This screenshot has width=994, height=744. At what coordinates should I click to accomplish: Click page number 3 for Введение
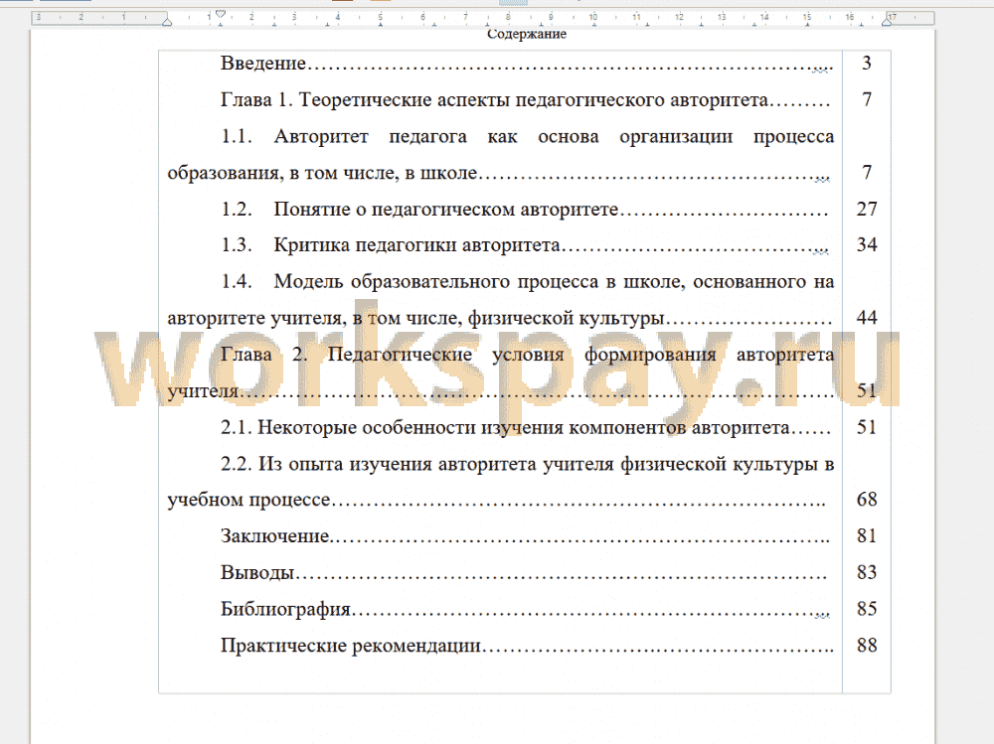[x=867, y=64]
